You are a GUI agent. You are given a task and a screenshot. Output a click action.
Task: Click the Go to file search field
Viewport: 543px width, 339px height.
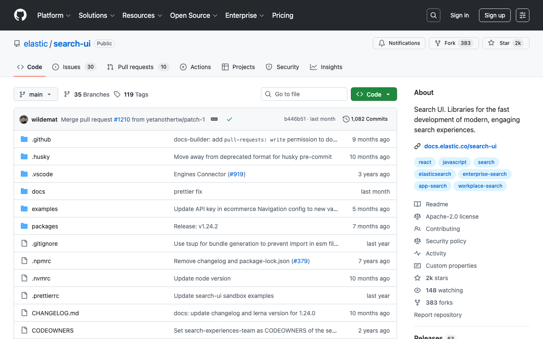[x=304, y=94]
